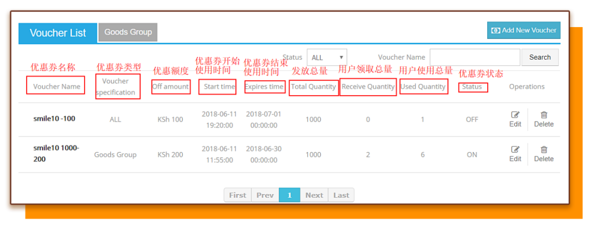This screenshot has width=598, height=236.
Task: Click the Voucher specification column header
Action: (116, 87)
